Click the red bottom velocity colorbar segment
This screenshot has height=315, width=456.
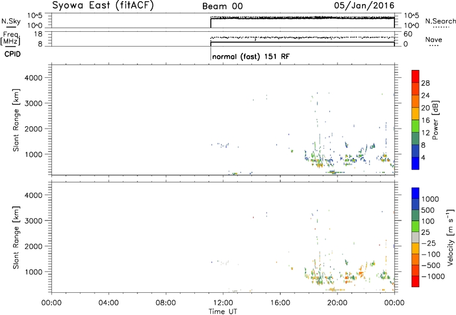416,281
